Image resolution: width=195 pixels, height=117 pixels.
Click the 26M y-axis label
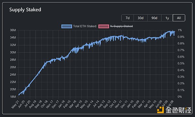13,67
